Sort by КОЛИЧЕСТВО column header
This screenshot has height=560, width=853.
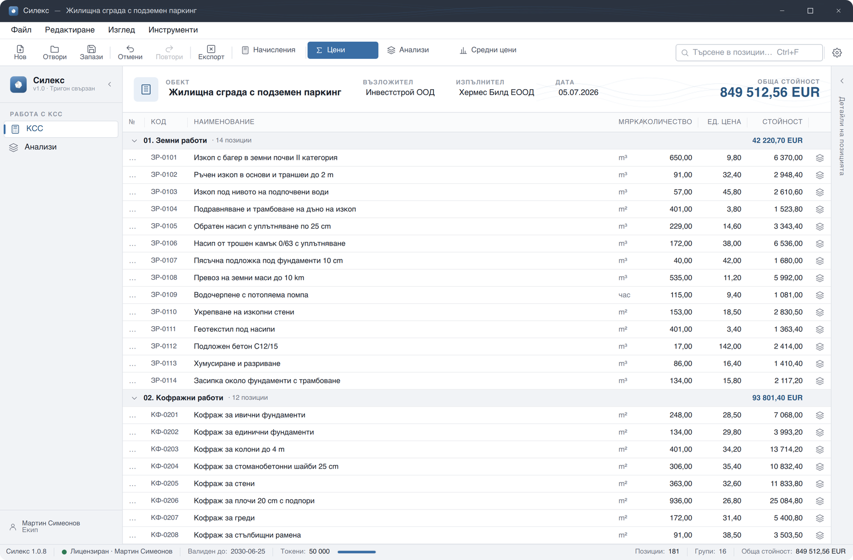pos(667,122)
